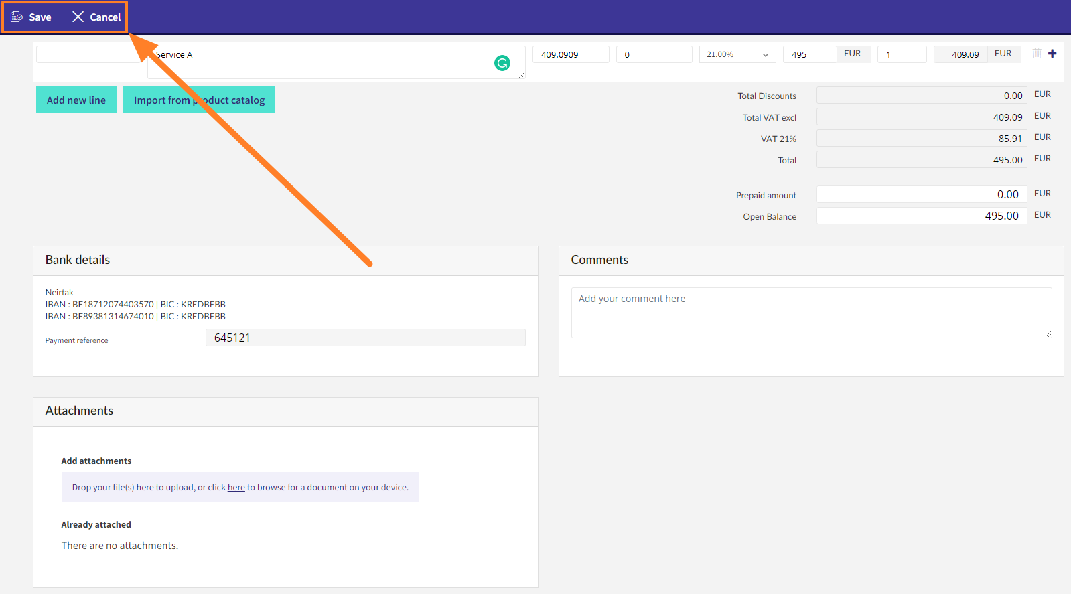Click the Add your comment here box
The image size is (1071, 594).
coord(811,313)
